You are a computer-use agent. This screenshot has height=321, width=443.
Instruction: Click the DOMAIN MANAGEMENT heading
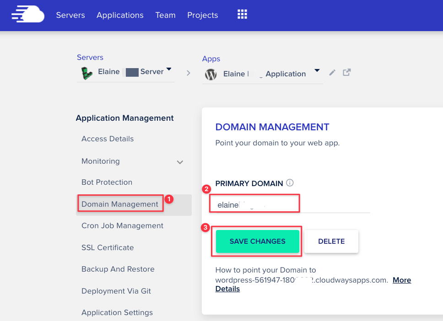(x=272, y=127)
